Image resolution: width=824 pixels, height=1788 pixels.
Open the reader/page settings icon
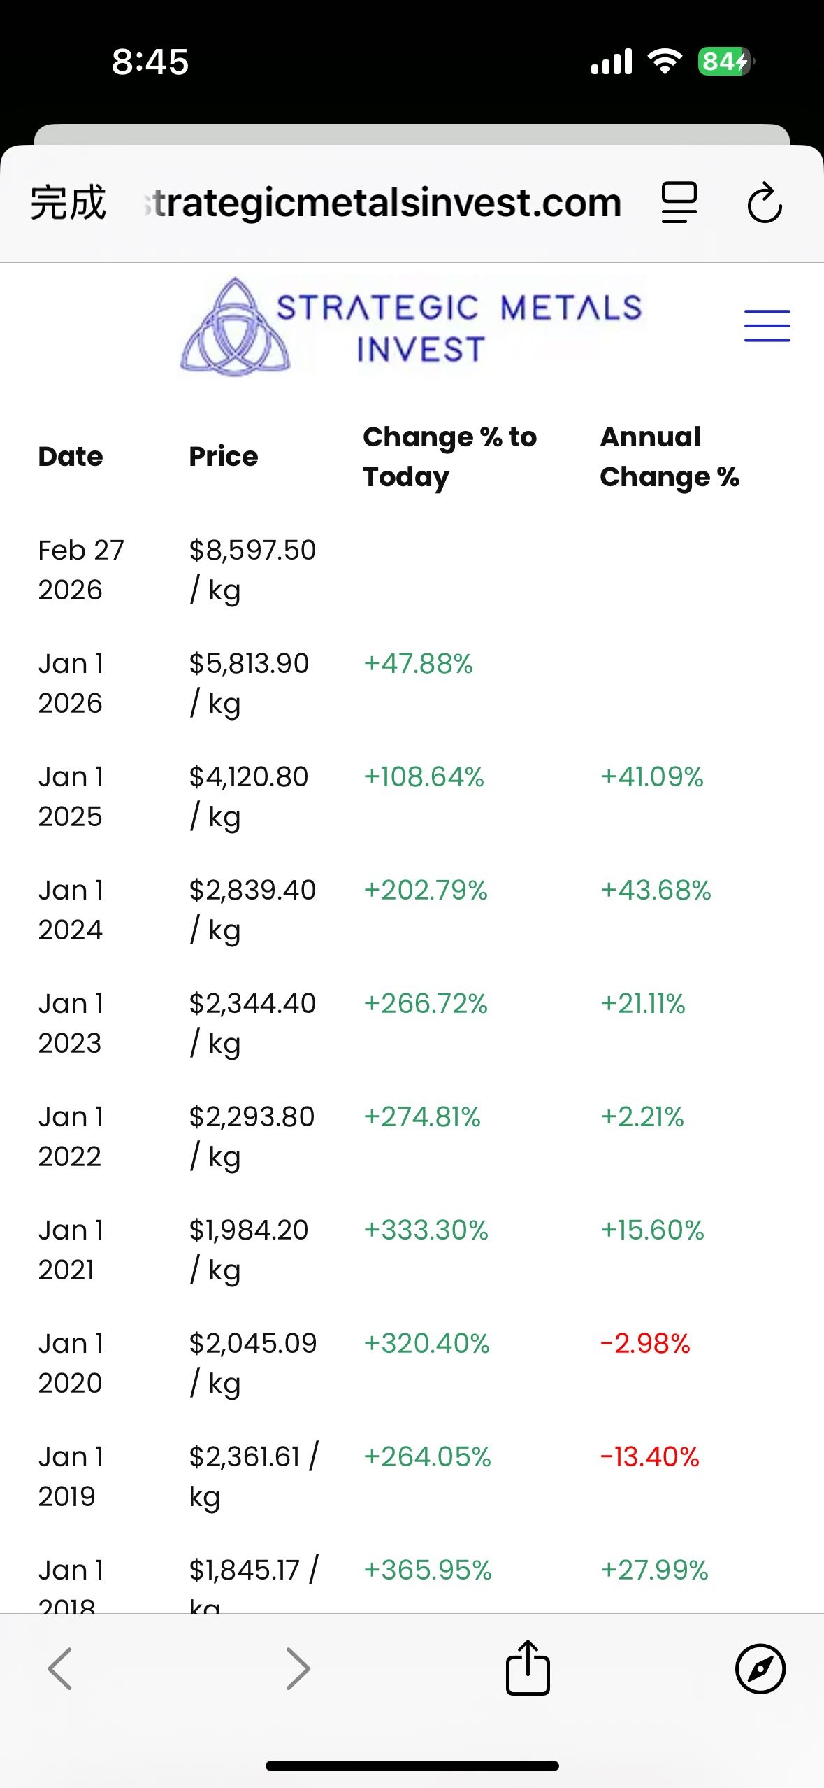679,203
